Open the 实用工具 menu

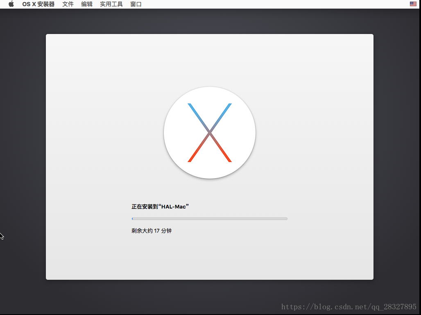[x=111, y=4]
